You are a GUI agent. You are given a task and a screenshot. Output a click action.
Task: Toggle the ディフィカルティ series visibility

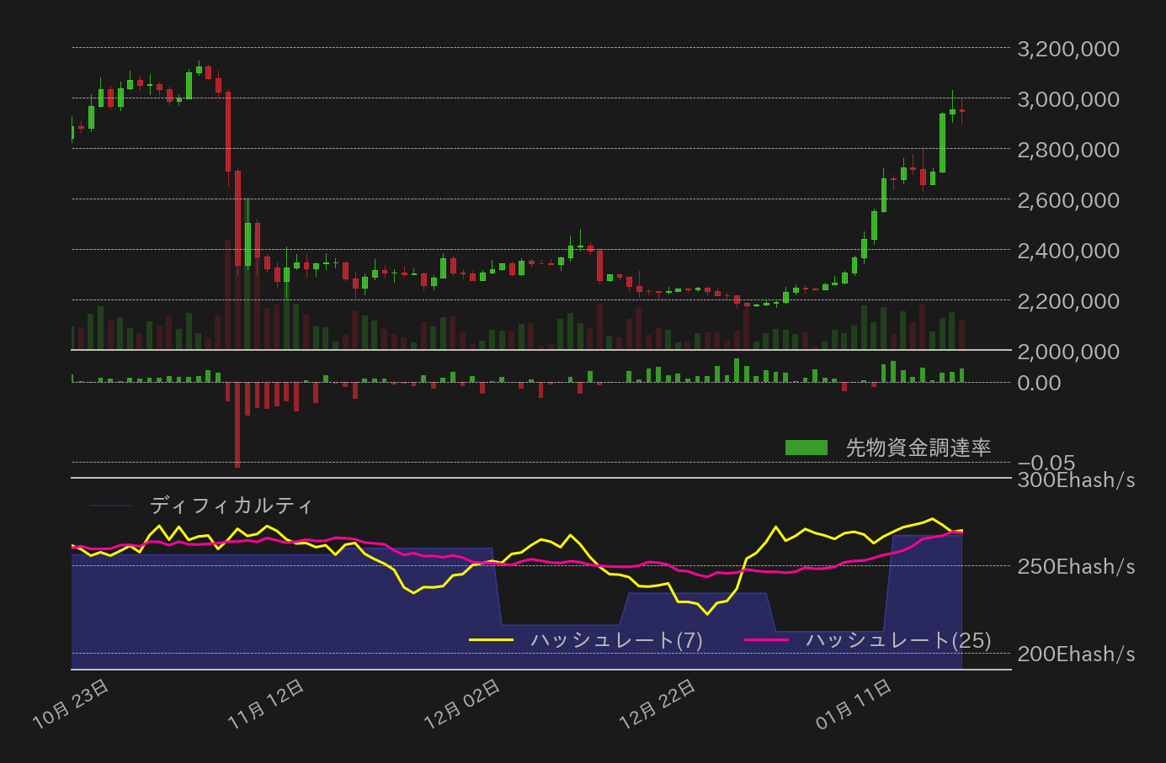(x=230, y=506)
